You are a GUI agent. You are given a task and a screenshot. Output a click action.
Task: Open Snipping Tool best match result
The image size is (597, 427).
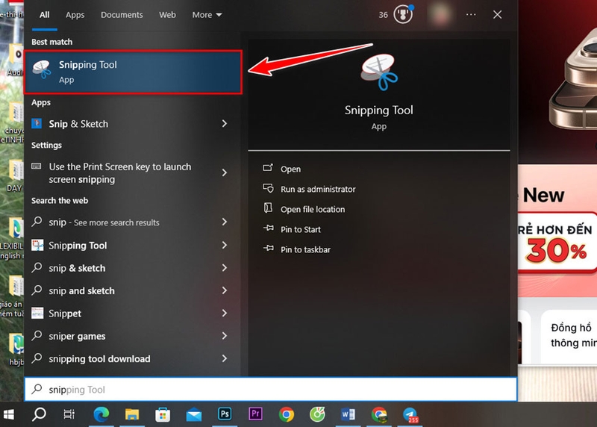(x=133, y=72)
